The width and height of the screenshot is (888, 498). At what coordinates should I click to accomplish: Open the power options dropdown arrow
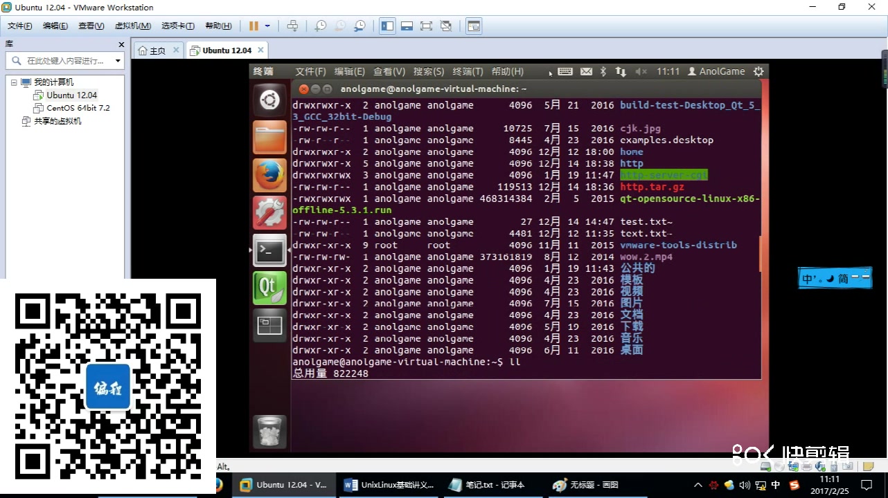267,26
